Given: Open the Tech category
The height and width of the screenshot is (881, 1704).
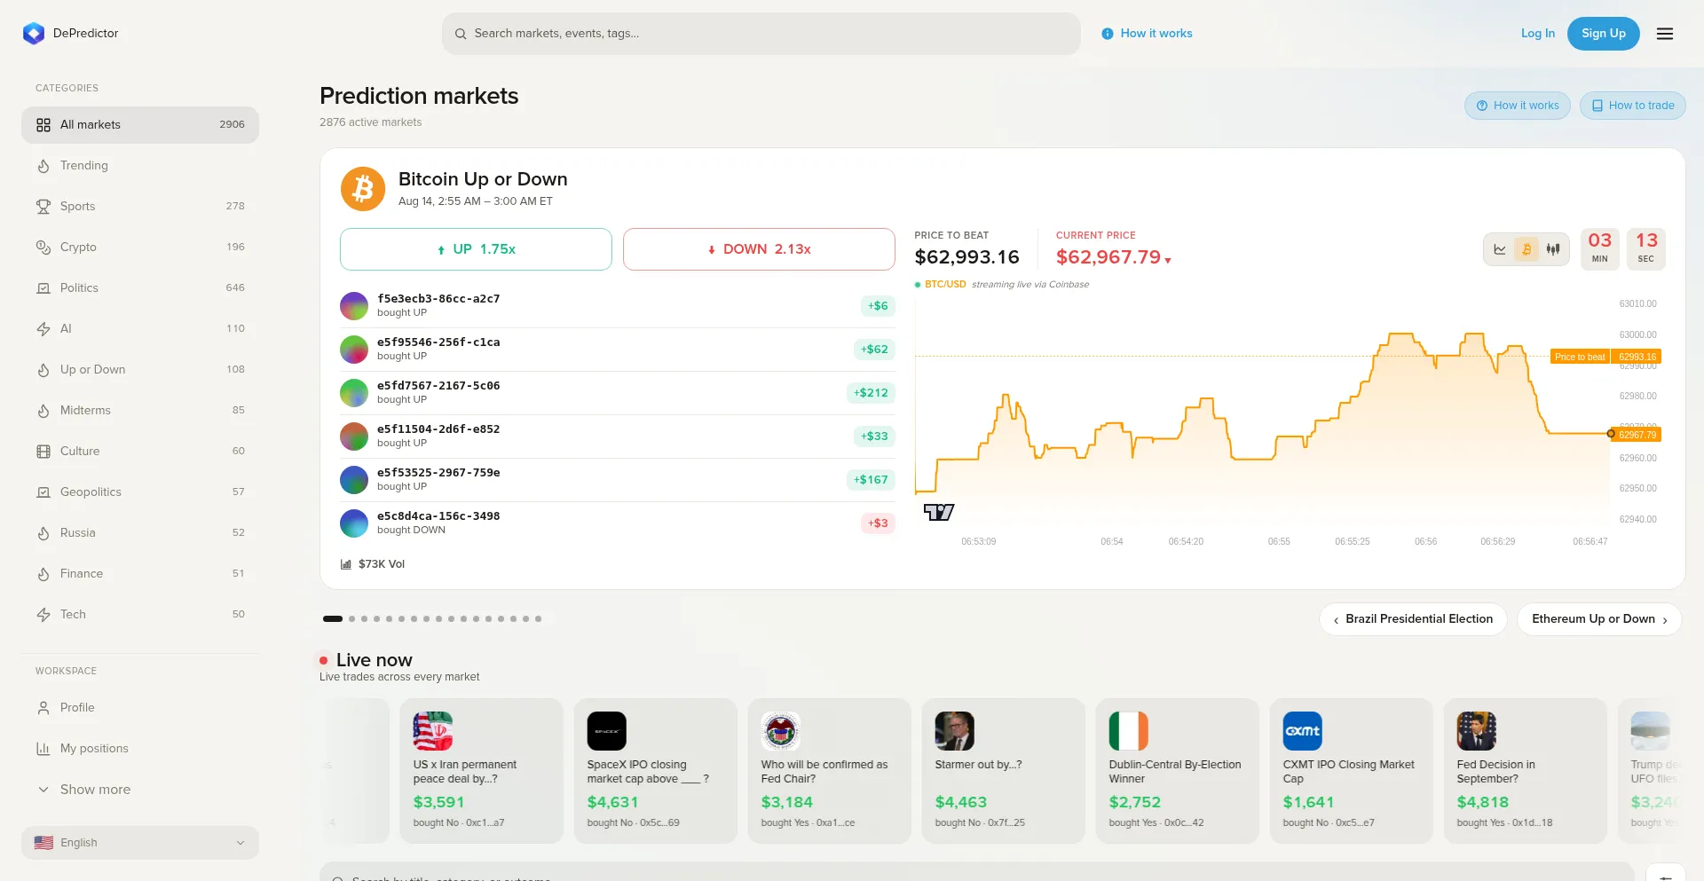Looking at the screenshot, I should click(140, 615).
